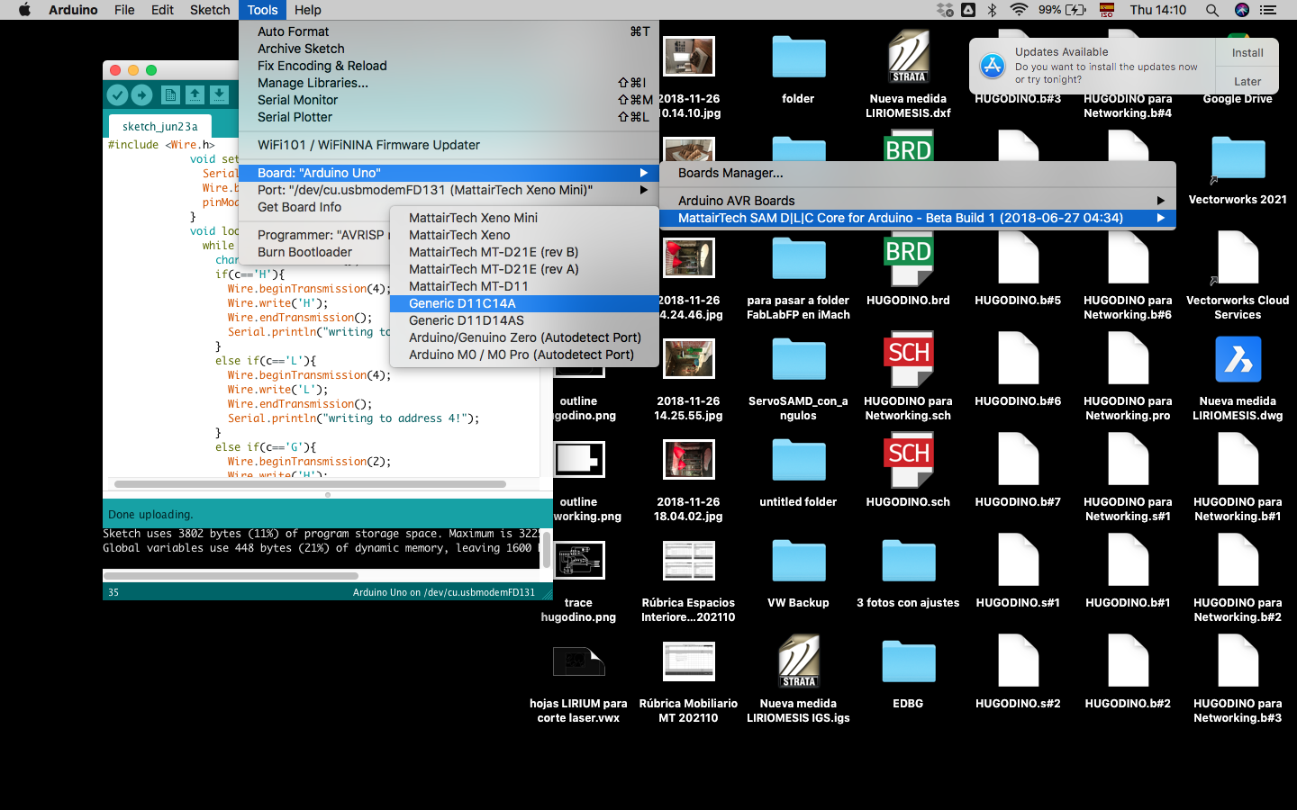Screen dimensions: 1297x810
Task: Choose Serial Monitor in Tools menu
Action: click(x=449, y=100)
